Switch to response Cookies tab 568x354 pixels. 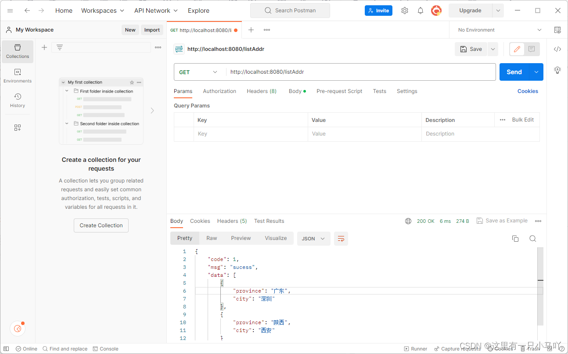200,221
